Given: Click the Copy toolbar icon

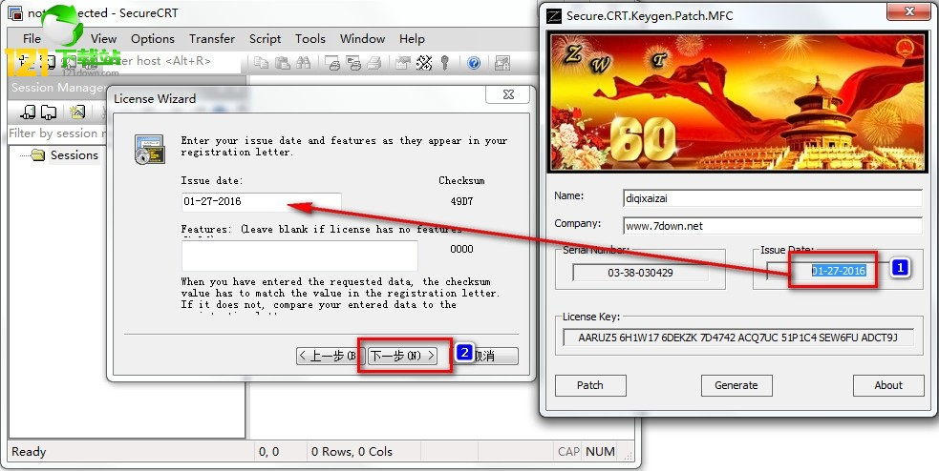Looking at the screenshot, I should [261, 62].
